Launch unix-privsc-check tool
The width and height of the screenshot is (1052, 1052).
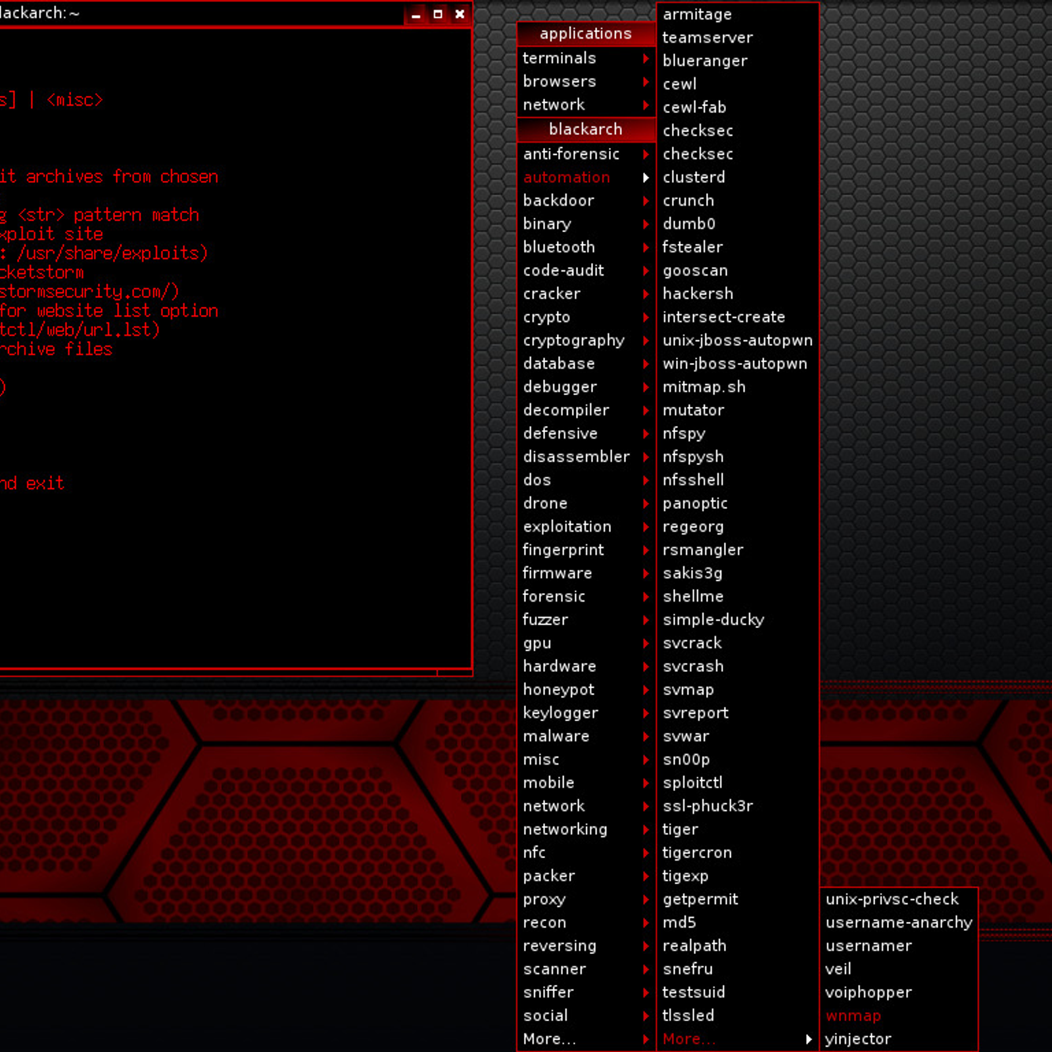pyautogui.click(x=899, y=899)
